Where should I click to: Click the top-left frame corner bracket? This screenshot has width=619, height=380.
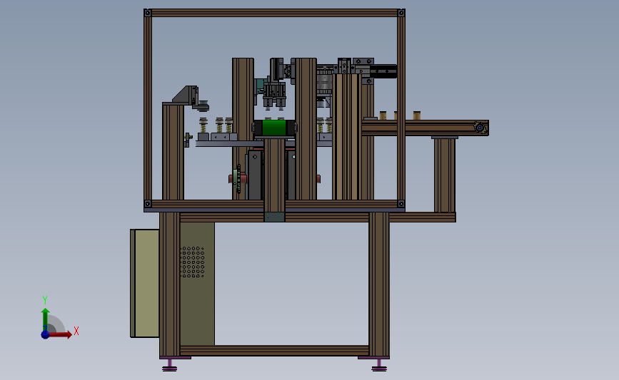click(x=148, y=13)
